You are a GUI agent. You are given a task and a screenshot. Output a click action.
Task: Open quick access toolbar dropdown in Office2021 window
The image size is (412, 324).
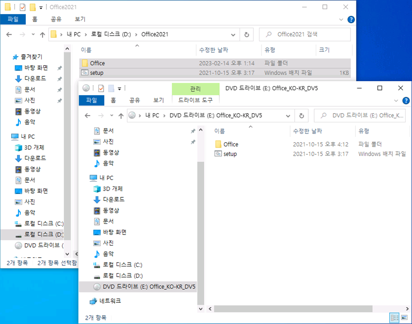click(41, 8)
